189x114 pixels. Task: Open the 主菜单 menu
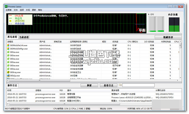click(9, 10)
